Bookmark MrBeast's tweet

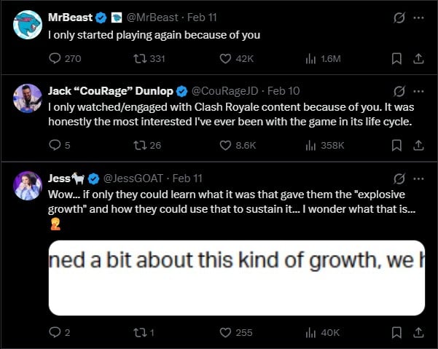pos(397,59)
